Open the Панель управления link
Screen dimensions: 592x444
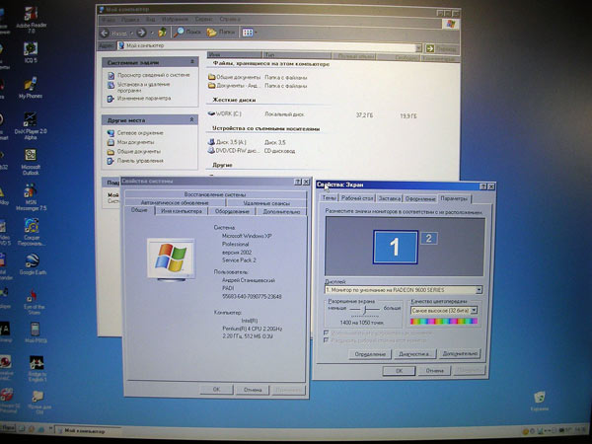140,161
